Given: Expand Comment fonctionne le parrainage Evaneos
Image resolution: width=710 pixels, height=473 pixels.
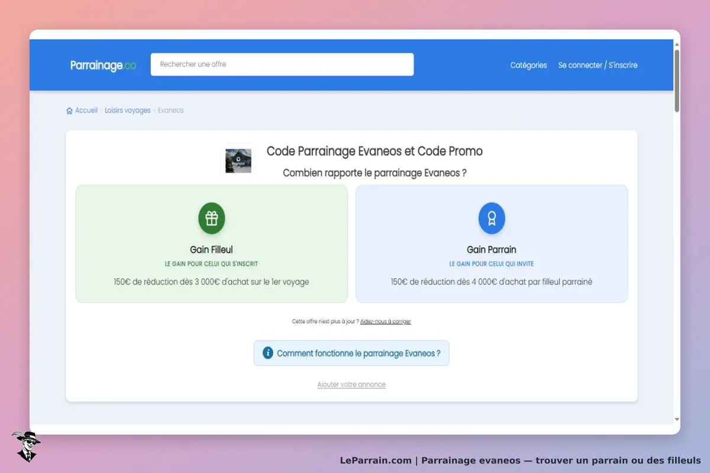Looking at the screenshot, I should point(351,353).
